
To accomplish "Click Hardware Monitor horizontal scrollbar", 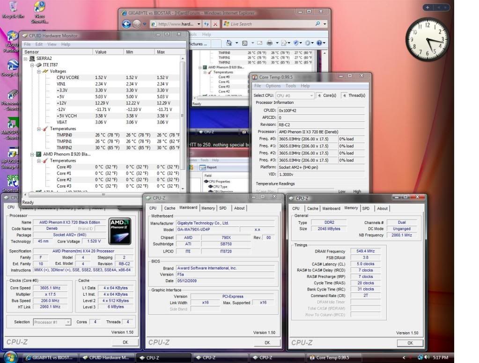I will pos(103,194).
